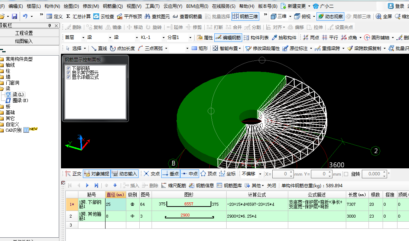Click 修改梁段属性 tool
Screen dimensions: 409x241
click(263, 49)
